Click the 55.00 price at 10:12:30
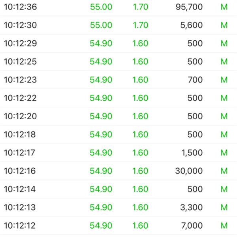This screenshot has width=237, height=237. click(x=101, y=25)
